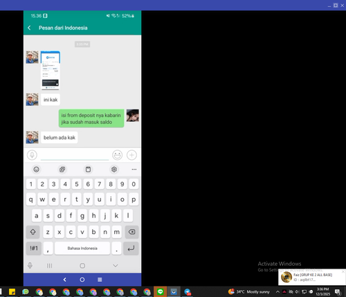Tap the voice message microphone icon

click(32, 155)
